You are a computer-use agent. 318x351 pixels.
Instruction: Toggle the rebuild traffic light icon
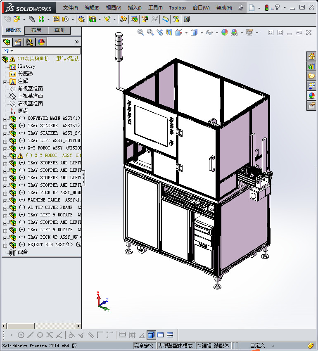click(266, 8)
